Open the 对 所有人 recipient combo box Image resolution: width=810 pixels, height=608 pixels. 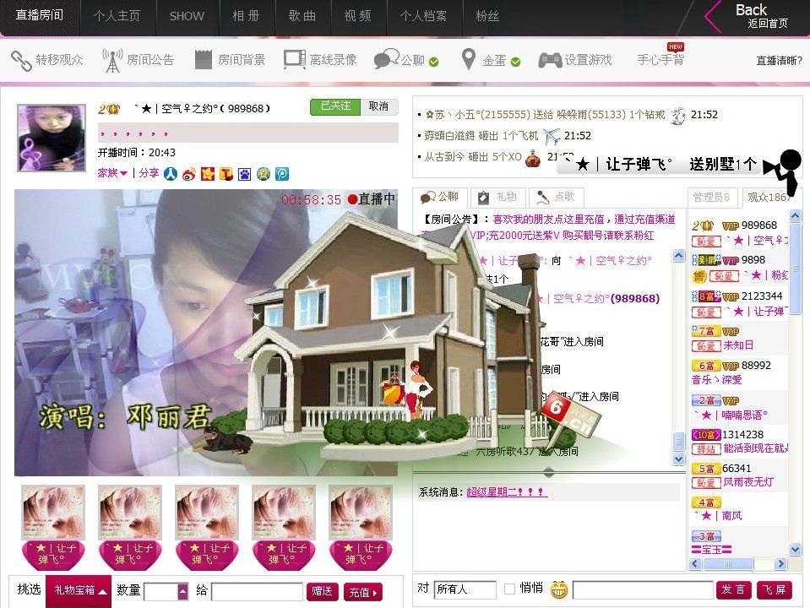[x=465, y=589]
